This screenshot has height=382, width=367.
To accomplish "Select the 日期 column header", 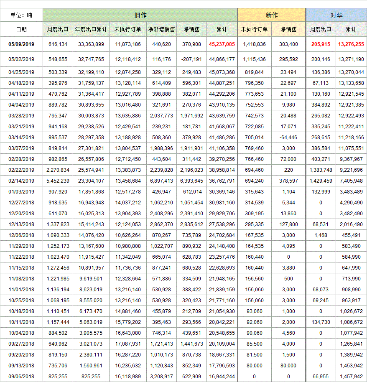I will click(x=21, y=29).
